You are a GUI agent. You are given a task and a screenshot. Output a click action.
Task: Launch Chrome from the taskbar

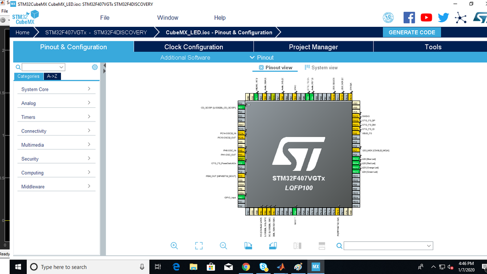246,267
